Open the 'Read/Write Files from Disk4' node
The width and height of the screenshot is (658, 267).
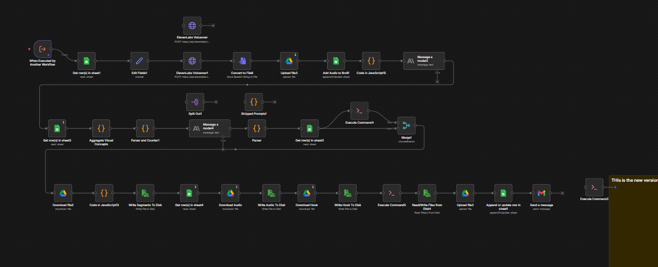click(x=427, y=193)
